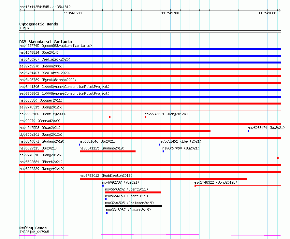The image size is (290, 239).
Task: Click the RefSeq Genes track title
Action: pyautogui.click(x=33, y=228)
